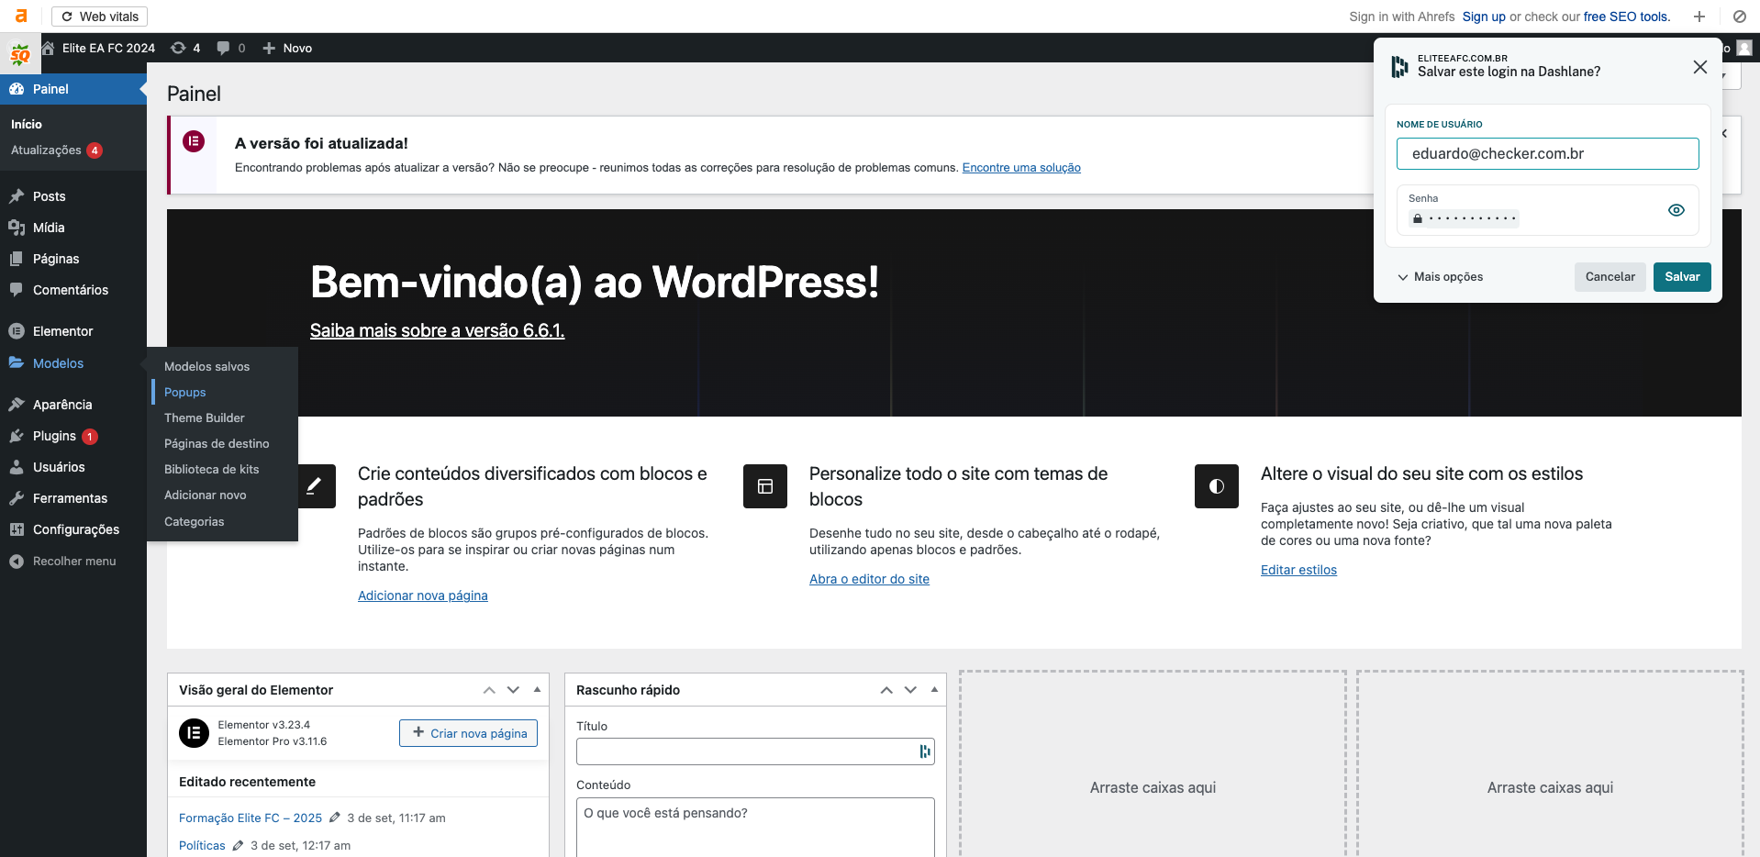
Task: Click the Web vitals refresh button
Action: 99,17
